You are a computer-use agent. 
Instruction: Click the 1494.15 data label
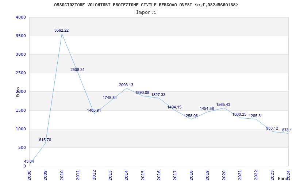(174, 107)
